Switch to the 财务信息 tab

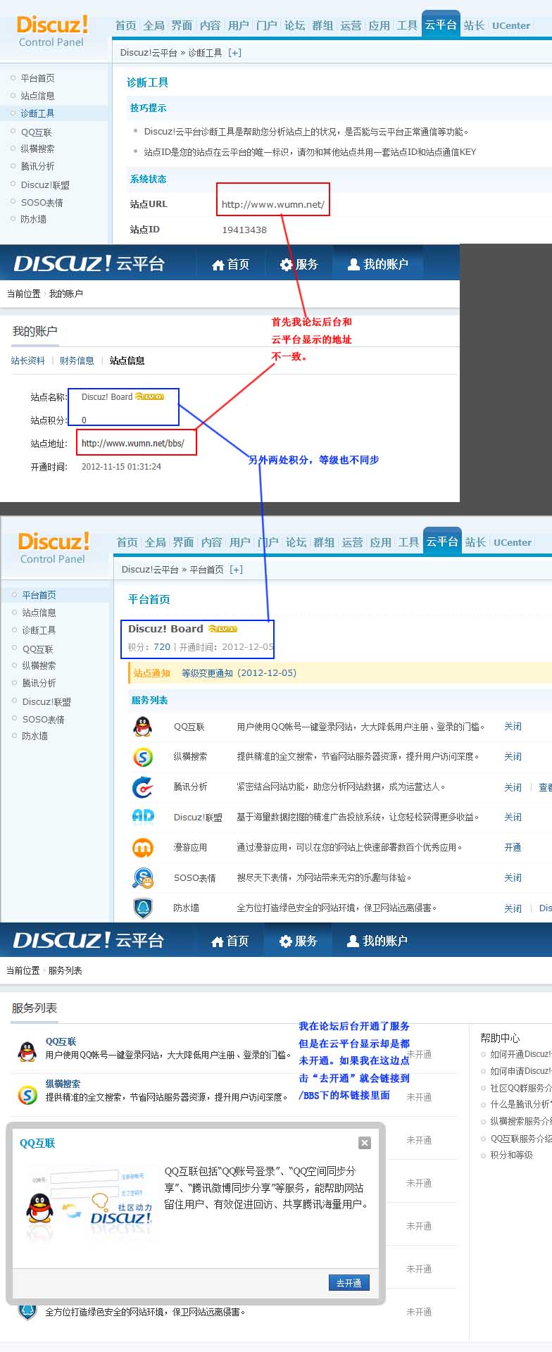(x=77, y=361)
